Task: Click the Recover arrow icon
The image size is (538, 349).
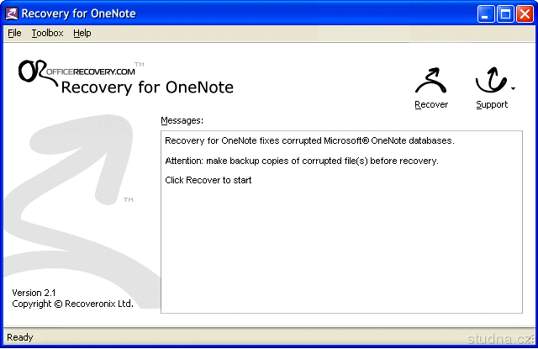Action: click(431, 81)
